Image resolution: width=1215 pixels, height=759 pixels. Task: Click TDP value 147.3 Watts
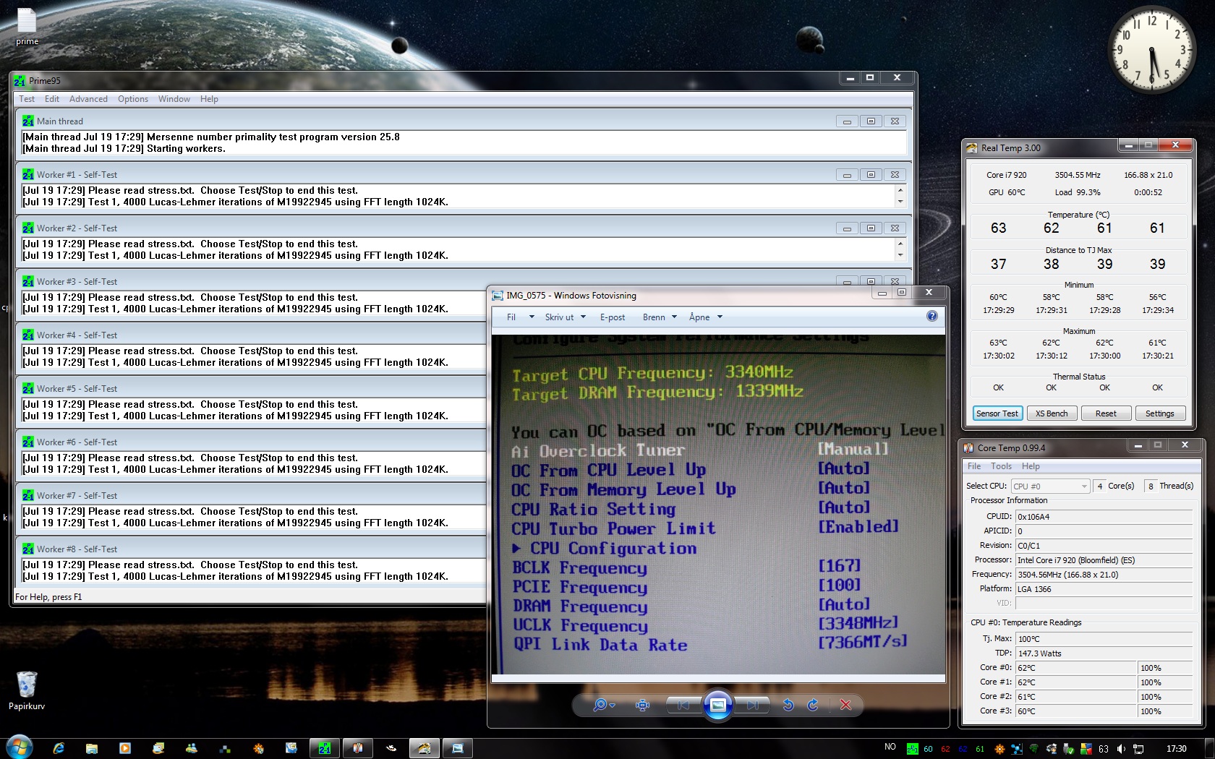[x=1104, y=653]
